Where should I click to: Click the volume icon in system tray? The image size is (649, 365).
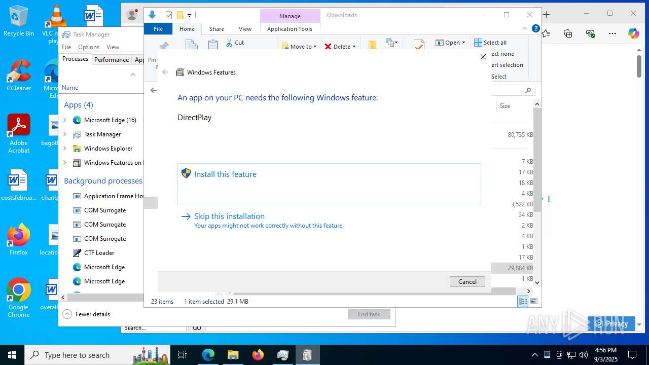(x=584, y=355)
